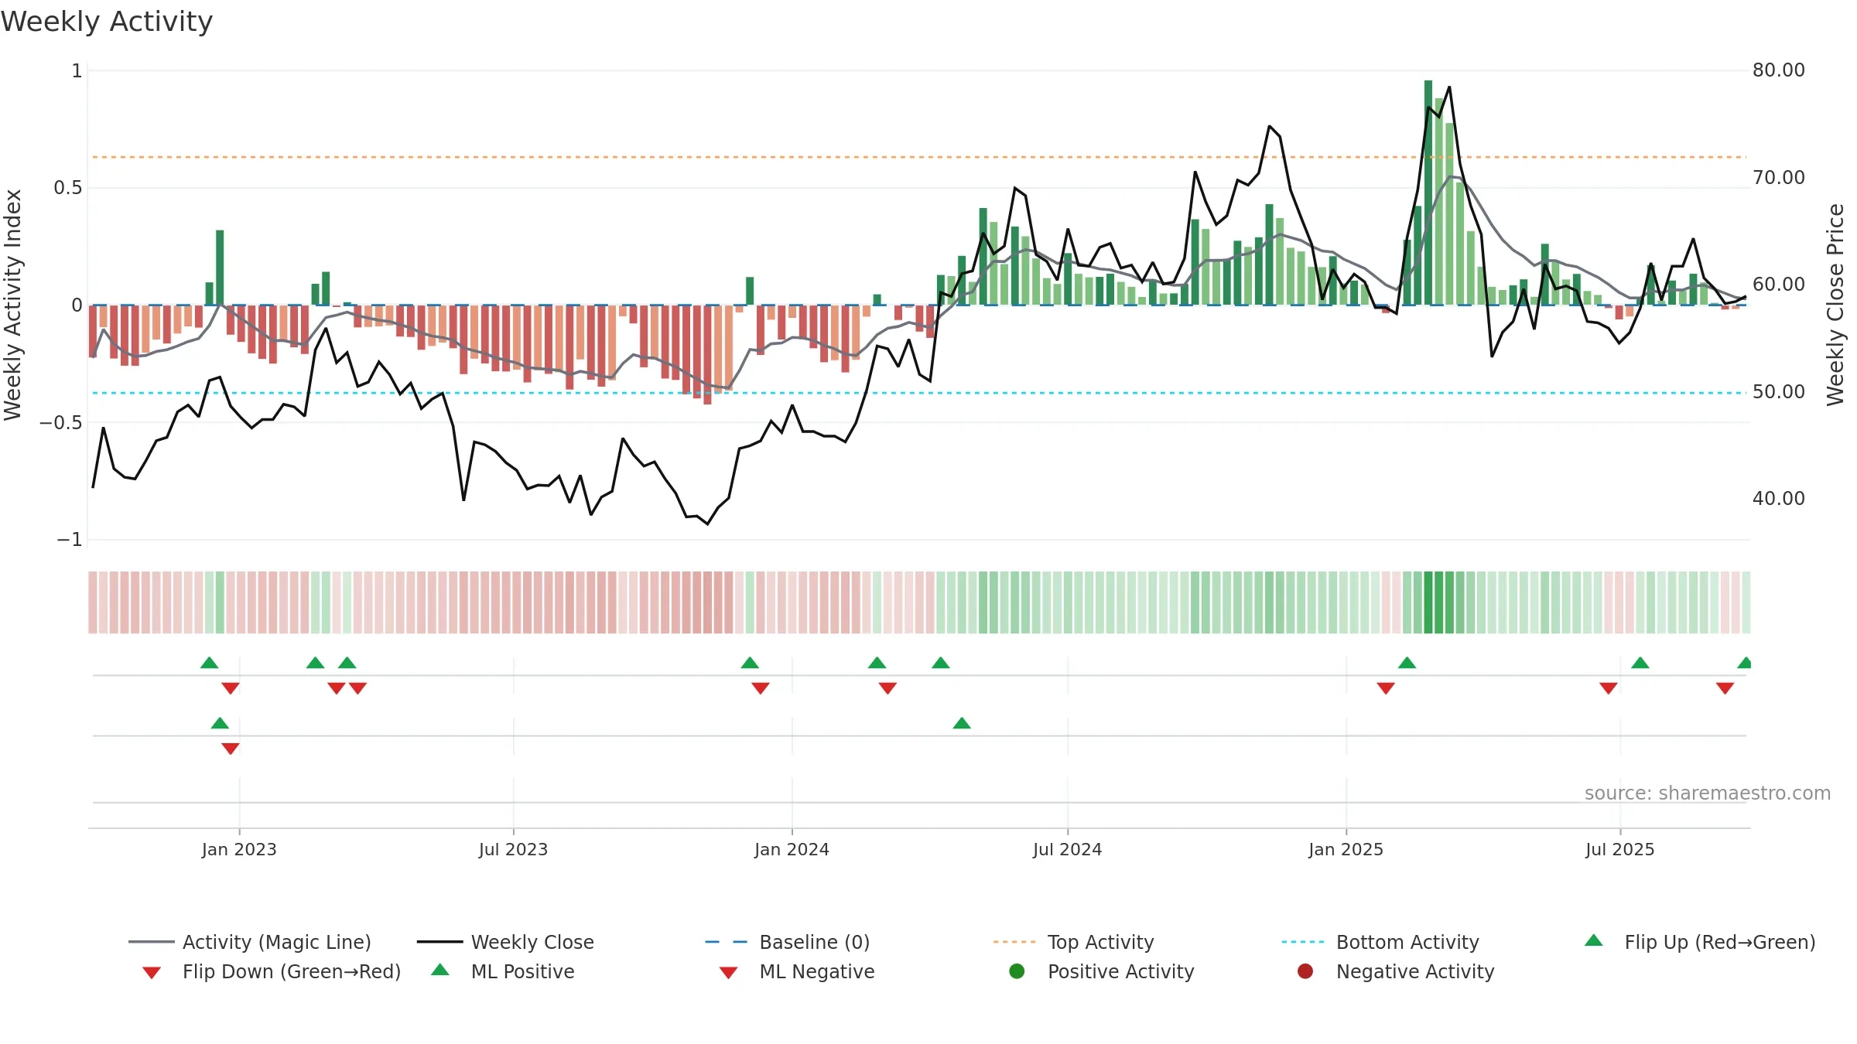Click the Weekly Activity chart title
This screenshot has height=1044, width=1857.
(107, 22)
